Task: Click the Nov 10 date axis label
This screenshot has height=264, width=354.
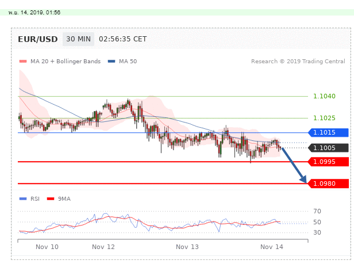Action: 47,247
